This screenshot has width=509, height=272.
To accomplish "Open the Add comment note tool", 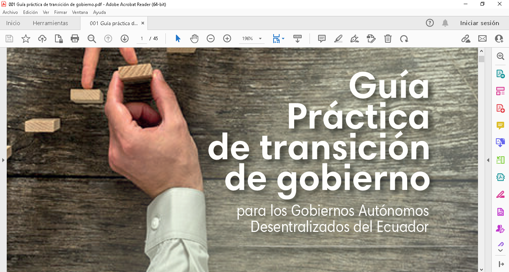I will [321, 39].
